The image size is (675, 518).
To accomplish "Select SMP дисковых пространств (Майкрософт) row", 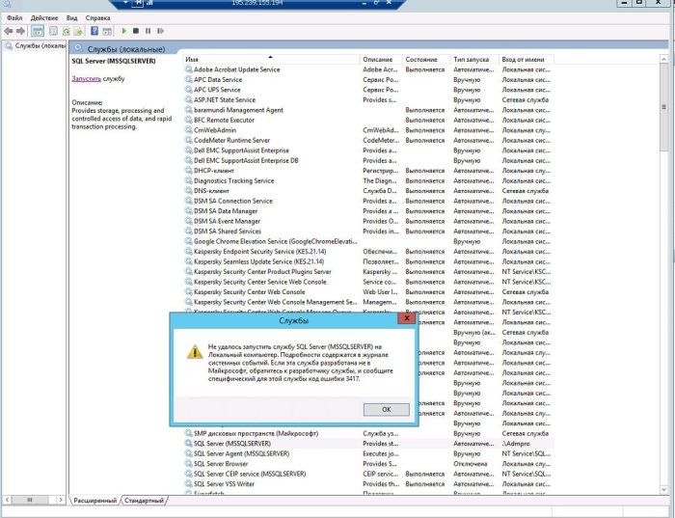I will (x=368, y=433).
